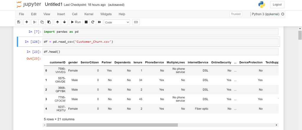Open the Widgets menu

click(x=106, y=14)
